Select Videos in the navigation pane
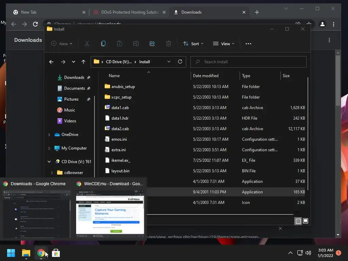The image size is (348, 261). click(x=70, y=121)
